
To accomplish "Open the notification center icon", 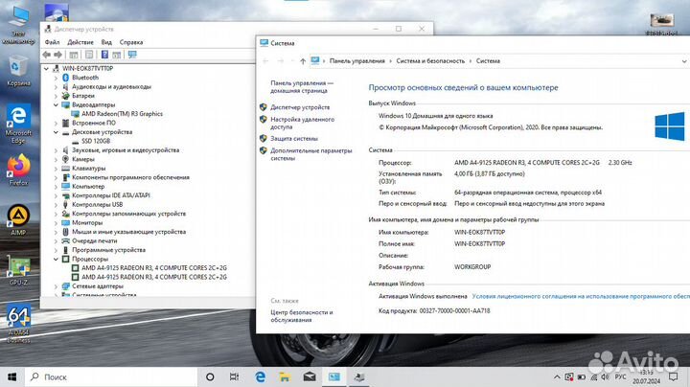I will (x=674, y=376).
